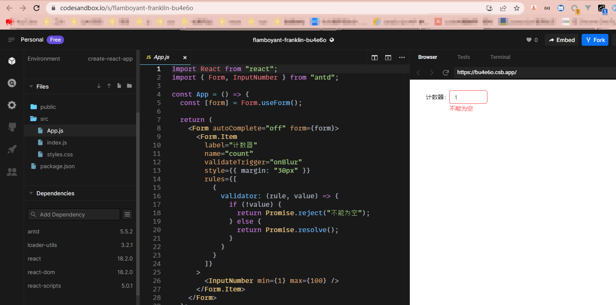616x305 pixels.
Task: Open Live collaboration with people icon
Action: [11, 172]
